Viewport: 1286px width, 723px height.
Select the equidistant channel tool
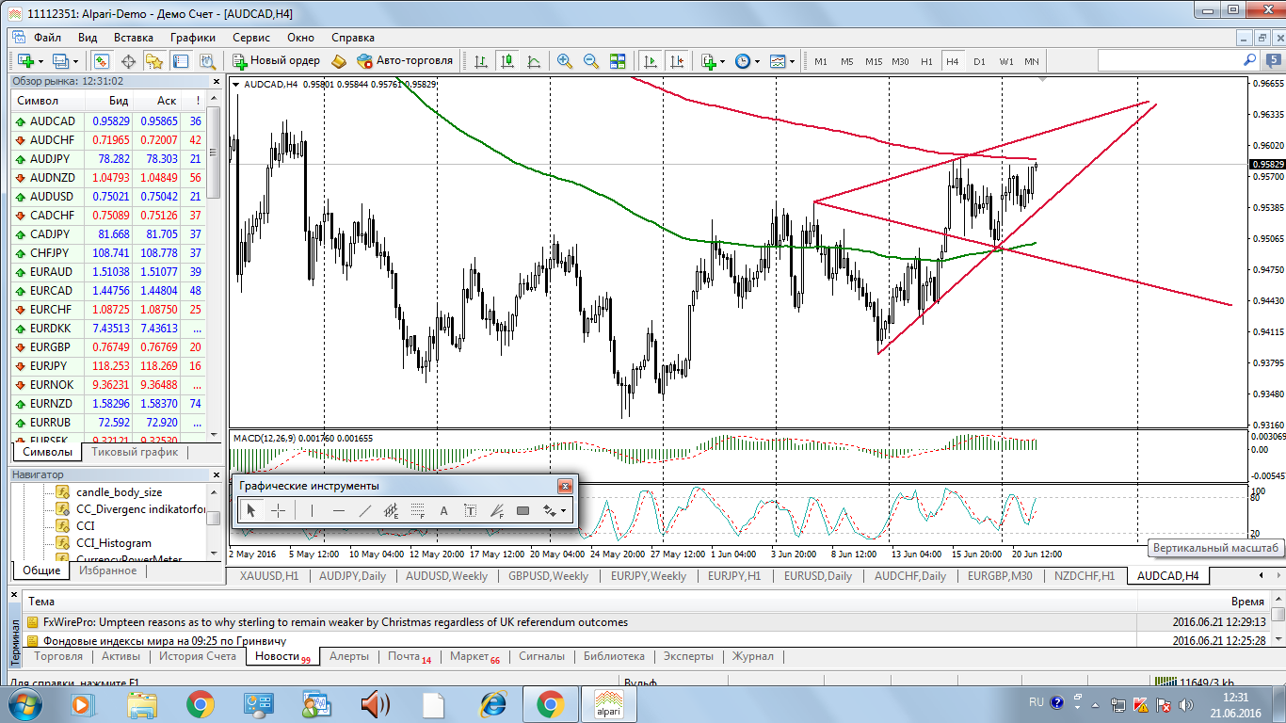(392, 510)
